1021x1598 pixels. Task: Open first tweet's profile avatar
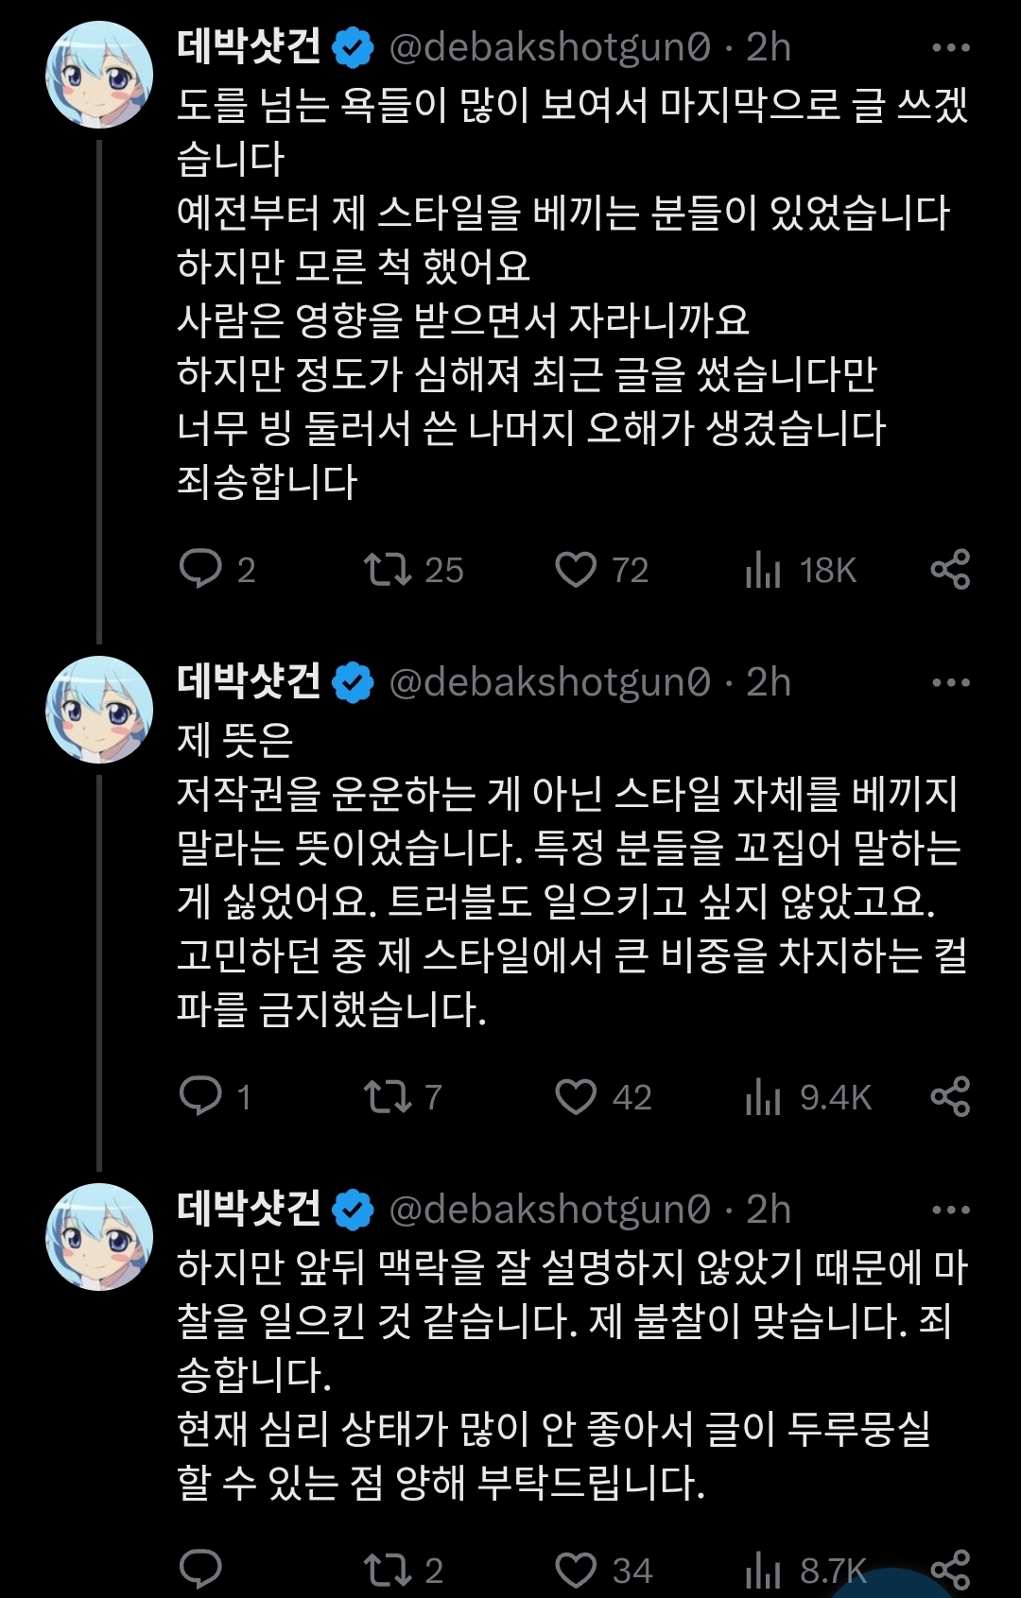coord(99,75)
